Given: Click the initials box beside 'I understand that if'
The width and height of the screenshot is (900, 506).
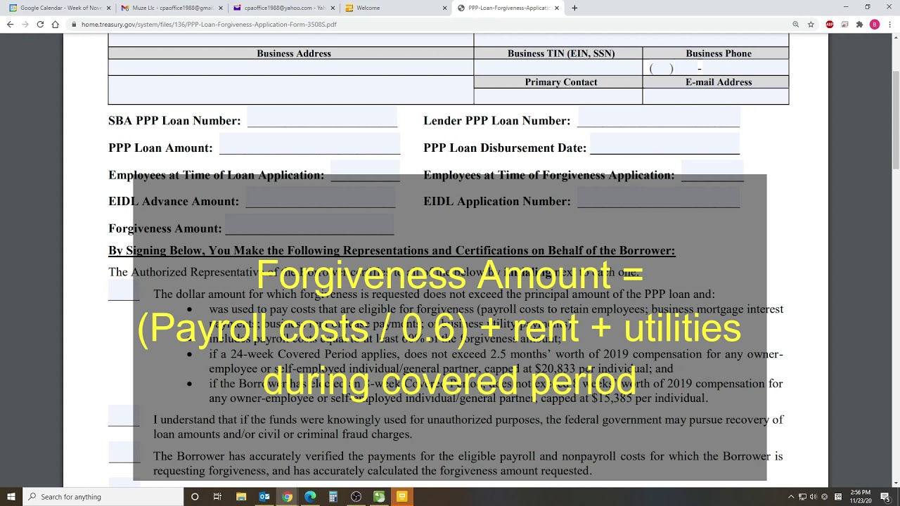Looking at the screenshot, I should [x=124, y=416].
